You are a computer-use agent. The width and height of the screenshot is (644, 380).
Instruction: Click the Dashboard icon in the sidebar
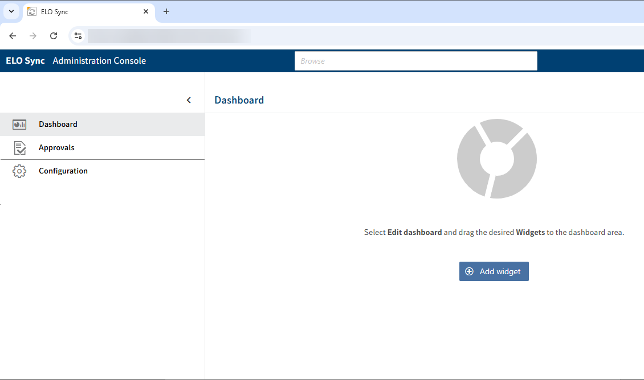[x=19, y=125]
